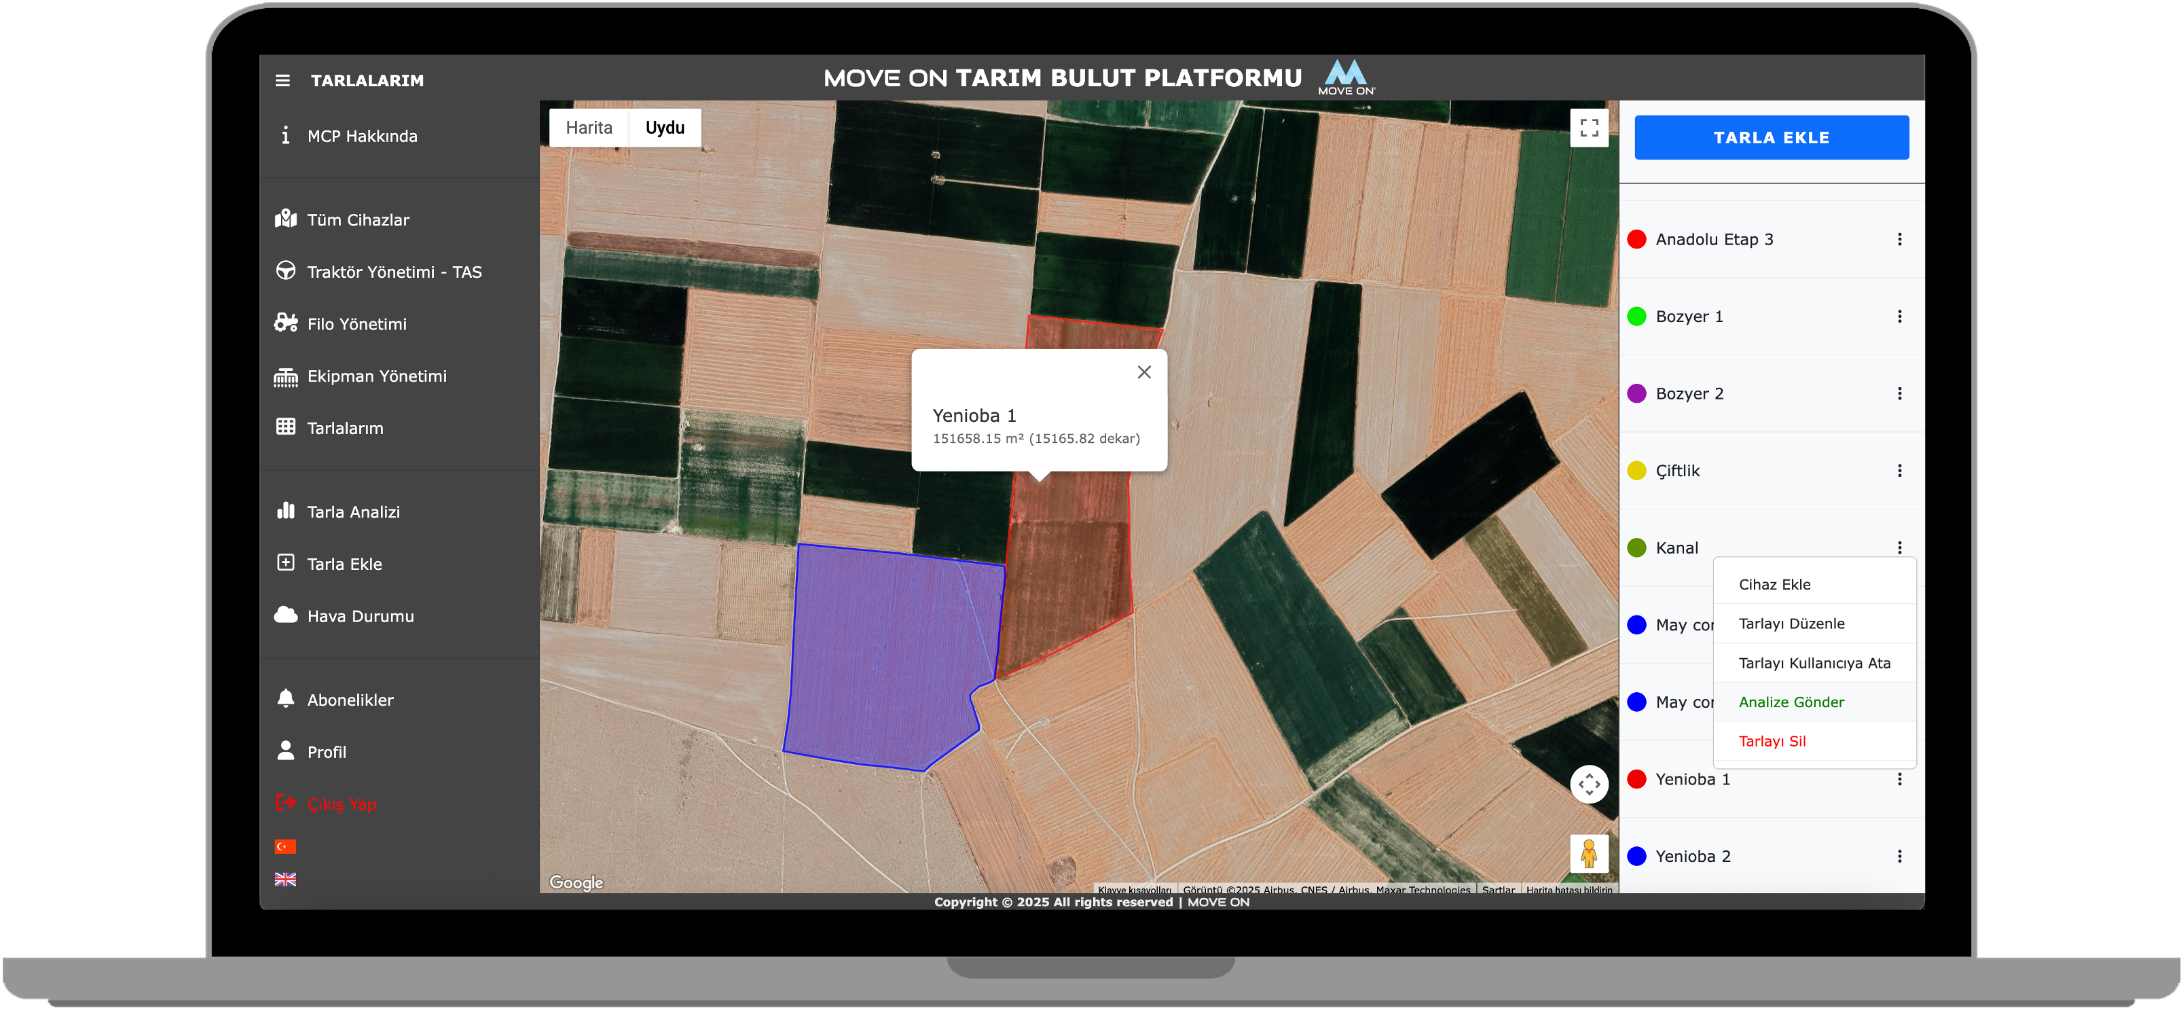Click the Ekipman Yönetimi equipment icon
Viewport: 2181px width, 1027px height.
[285, 377]
